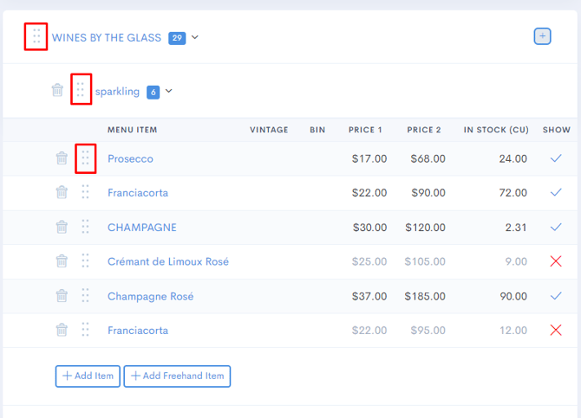
Task: Delete the sparkling subsection using trash icon
Action: (x=57, y=90)
